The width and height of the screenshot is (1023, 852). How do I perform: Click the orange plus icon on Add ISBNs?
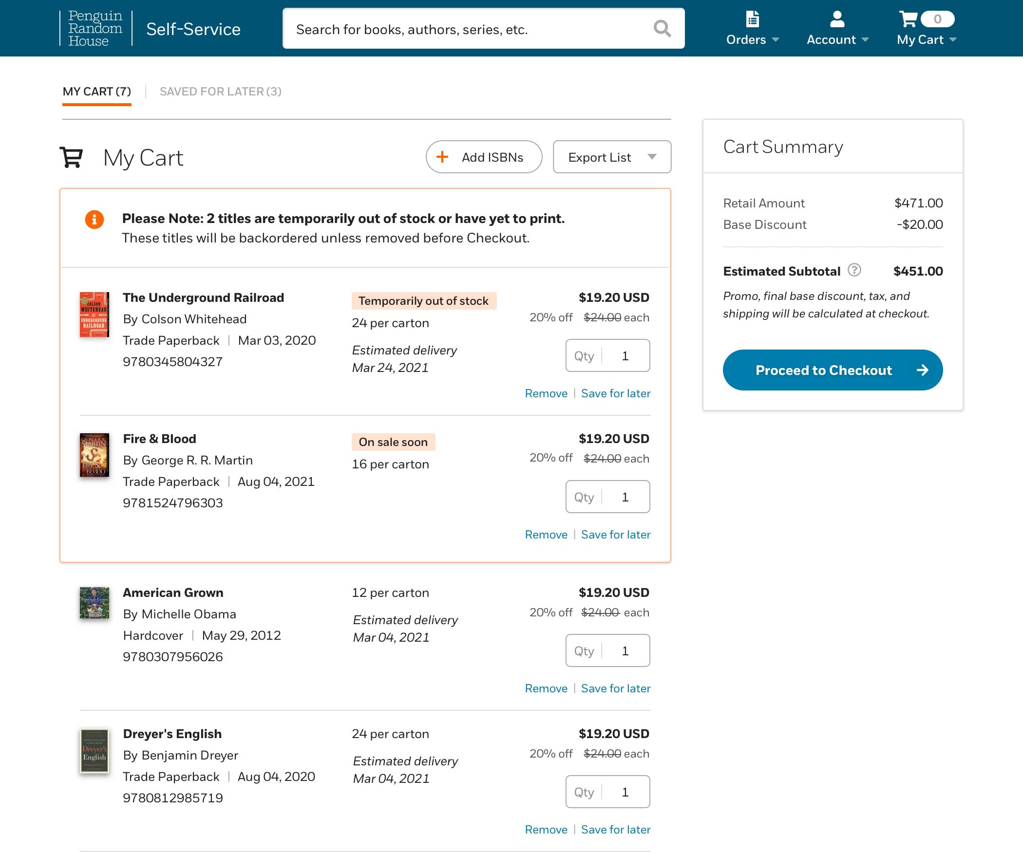[442, 157]
